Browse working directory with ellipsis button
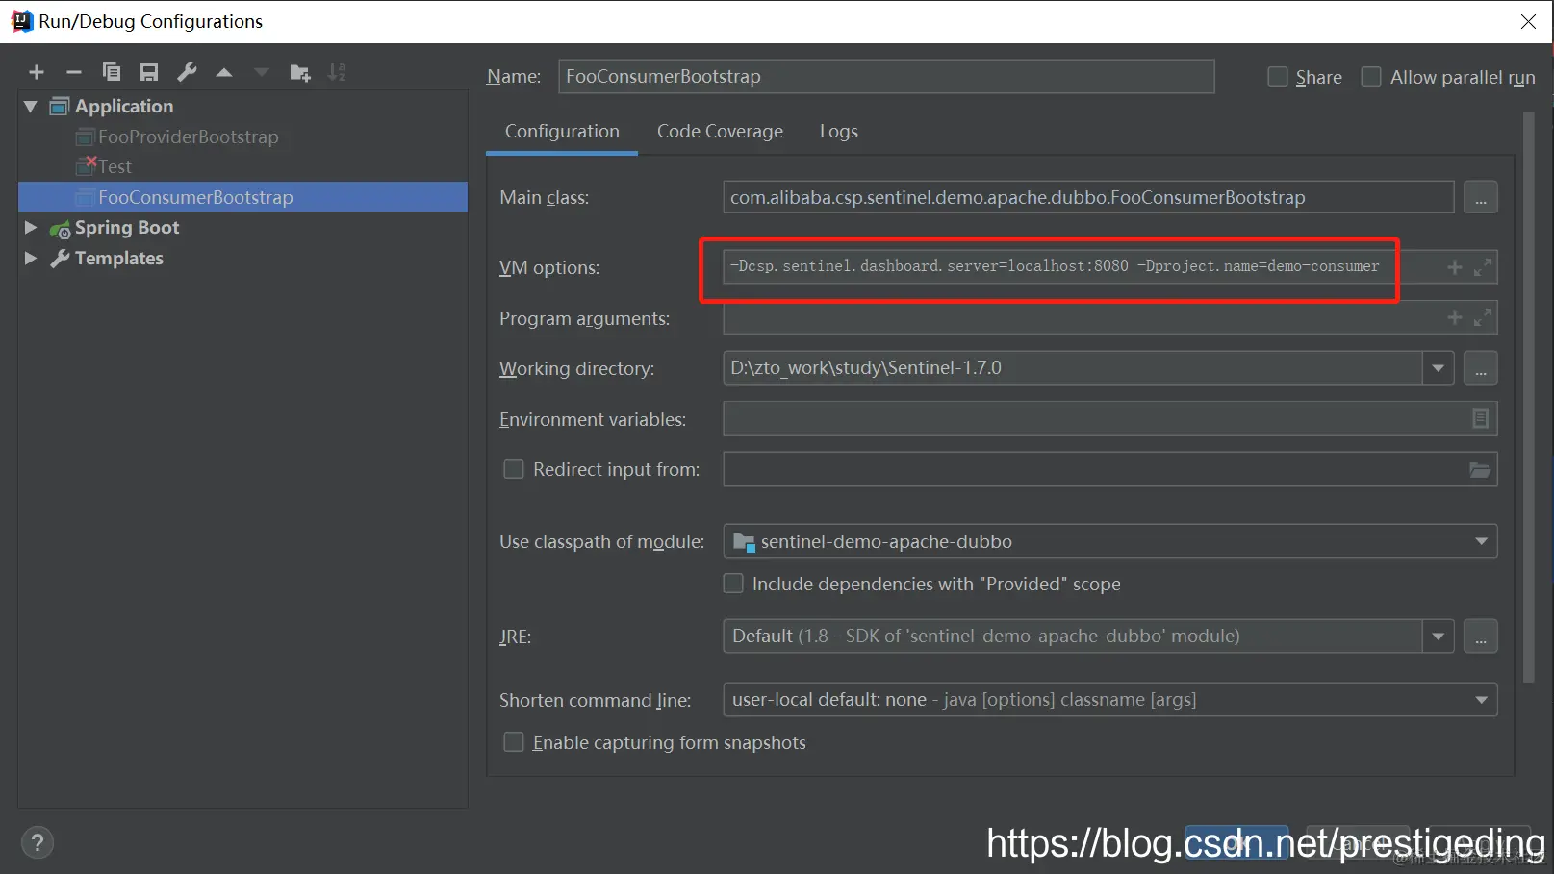Viewport: 1554px width, 874px height. tap(1480, 368)
